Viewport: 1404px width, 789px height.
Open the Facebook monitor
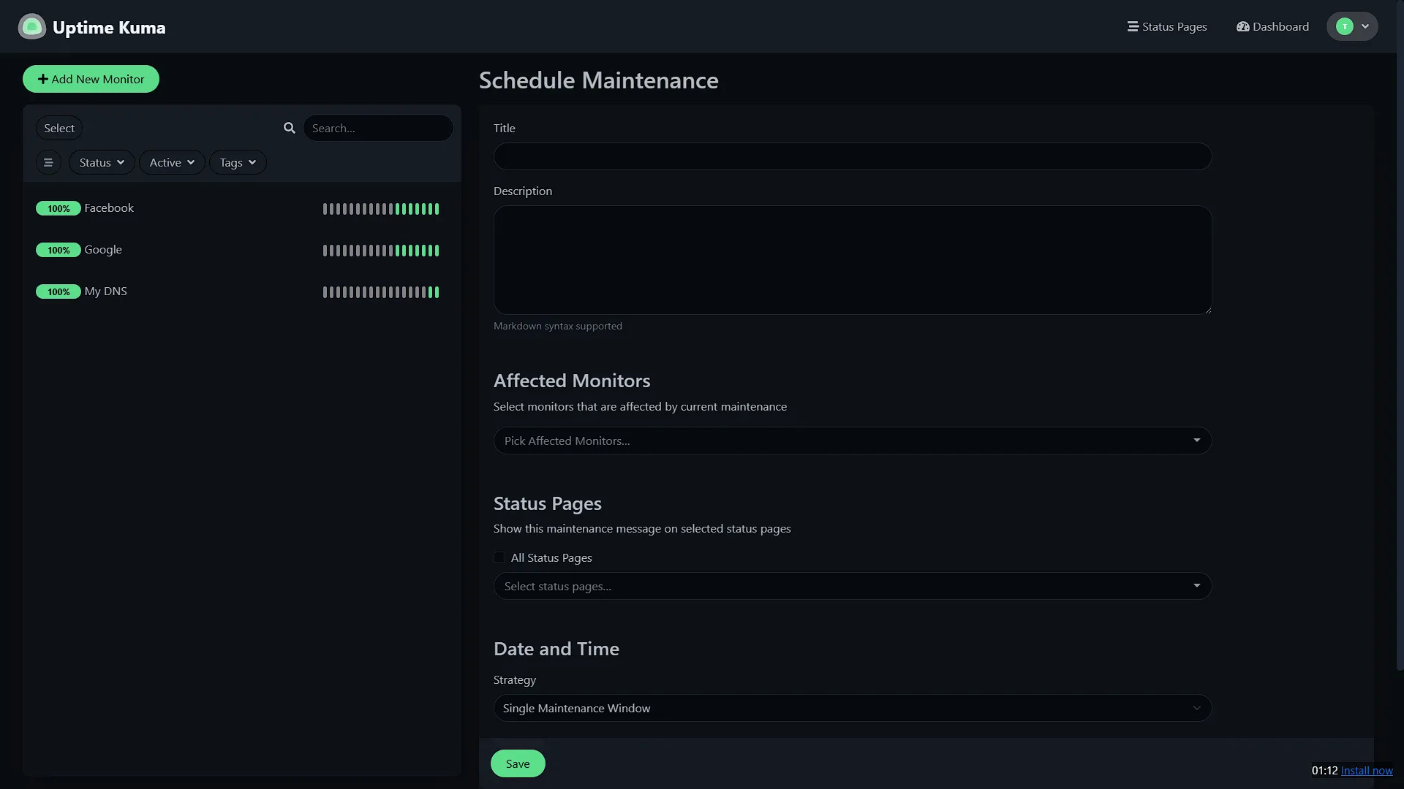tap(241, 208)
